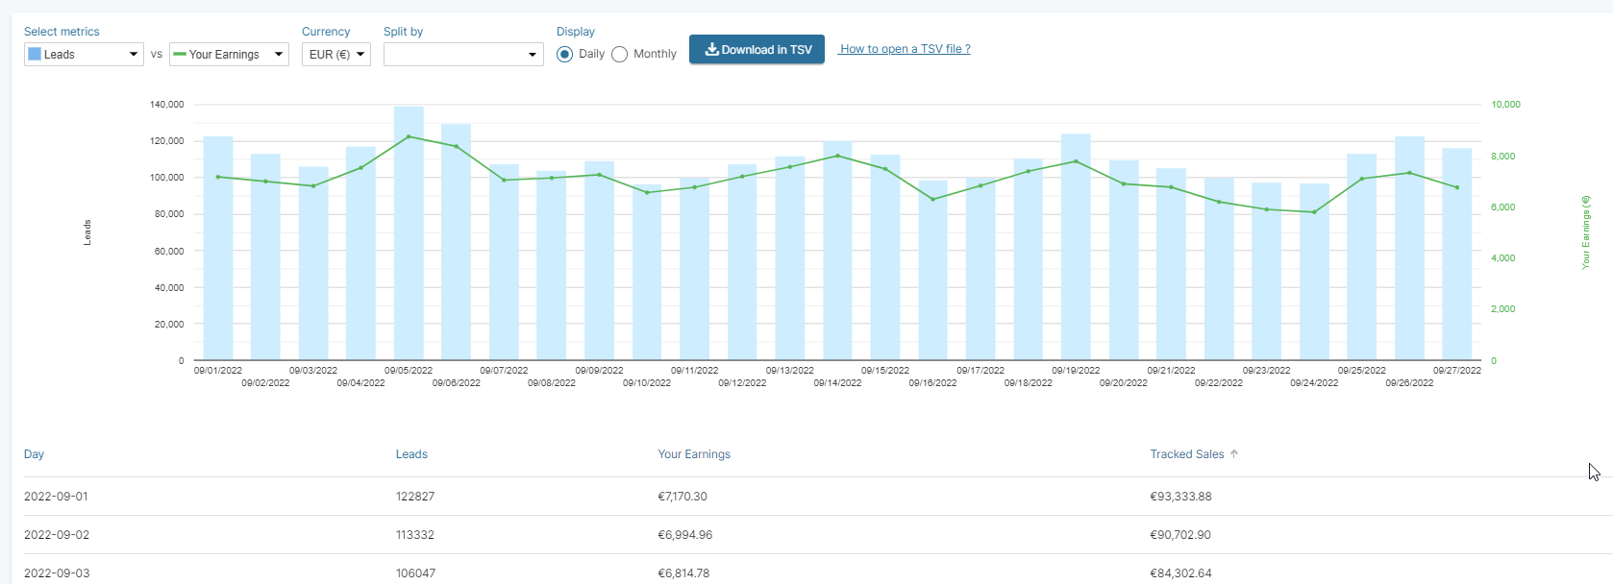
Task: Expand the Currency EUR dropdown
Action: click(x=335, y=55)
